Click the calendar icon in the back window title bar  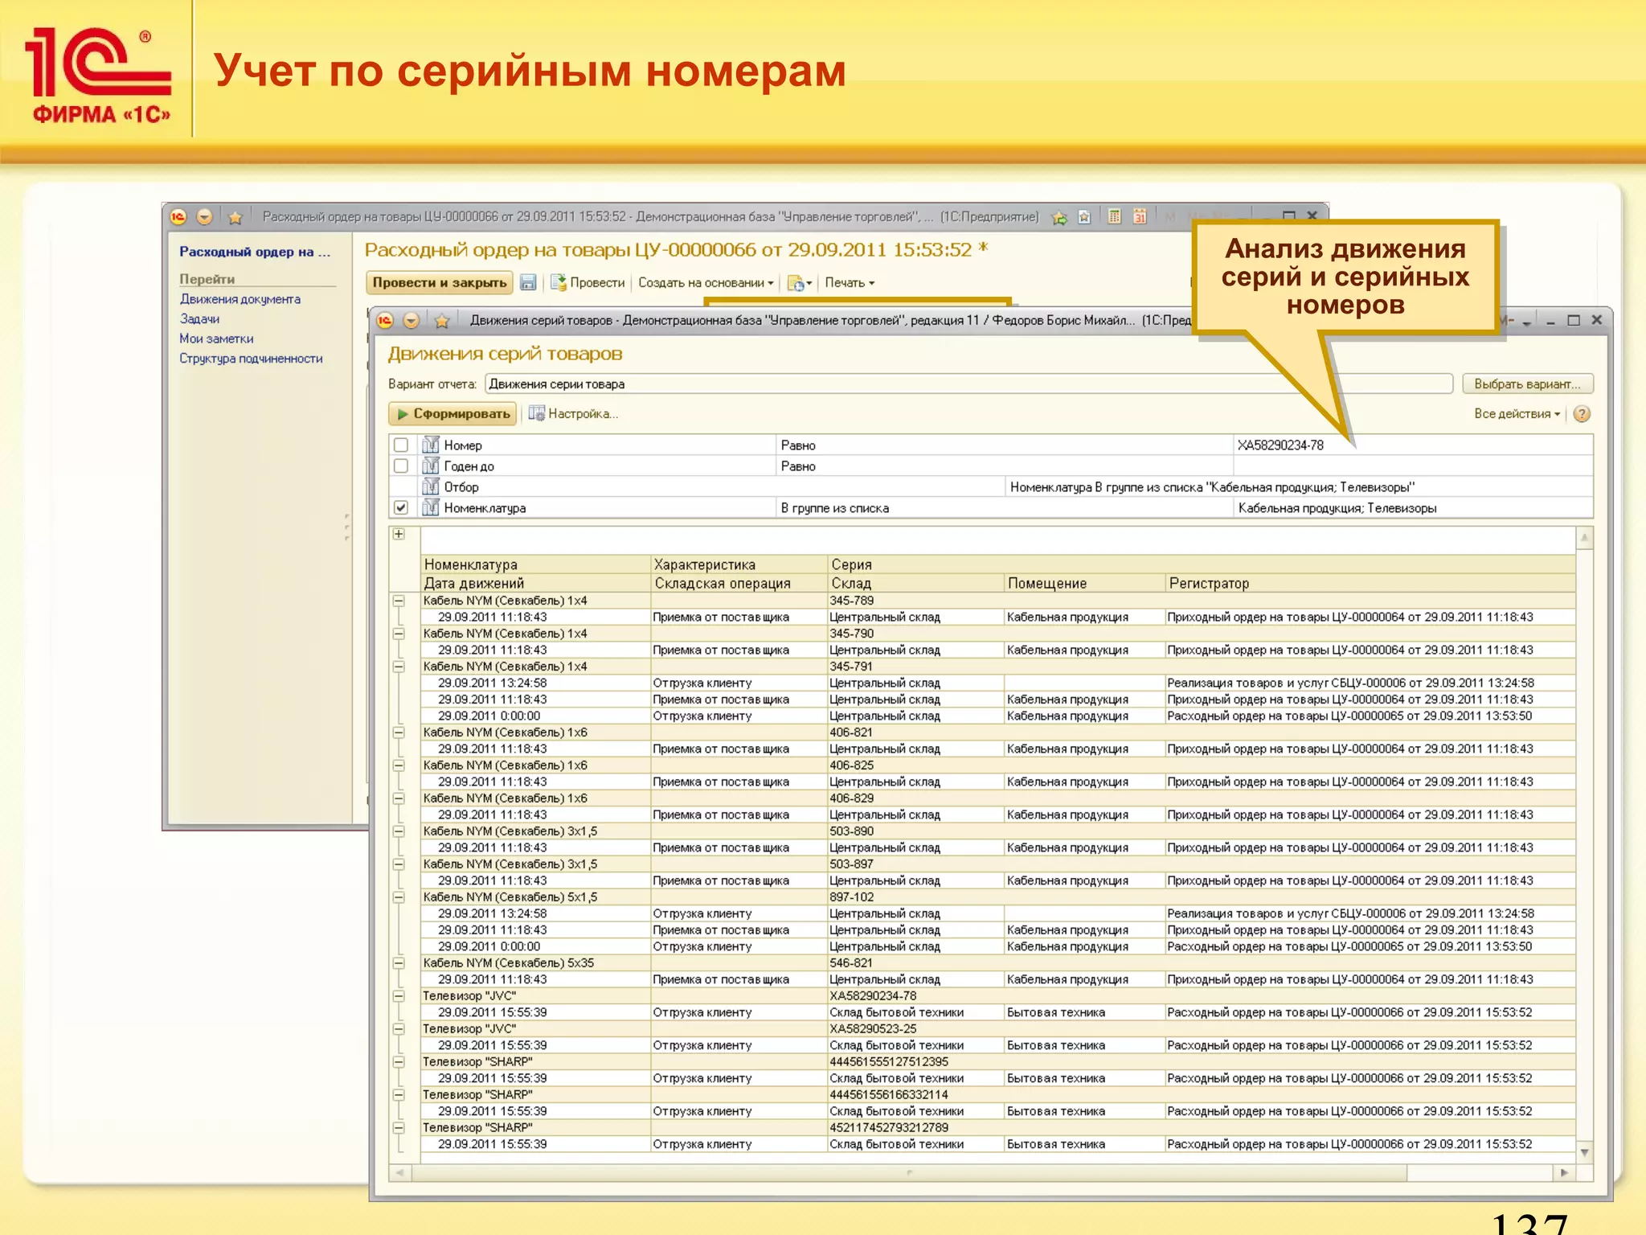[x=1140, y=216]
